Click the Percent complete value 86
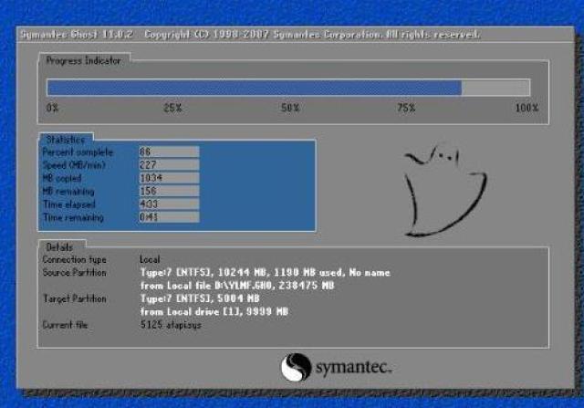The width and height of the screenshot is (584, 408). click(x=169, y=152)
